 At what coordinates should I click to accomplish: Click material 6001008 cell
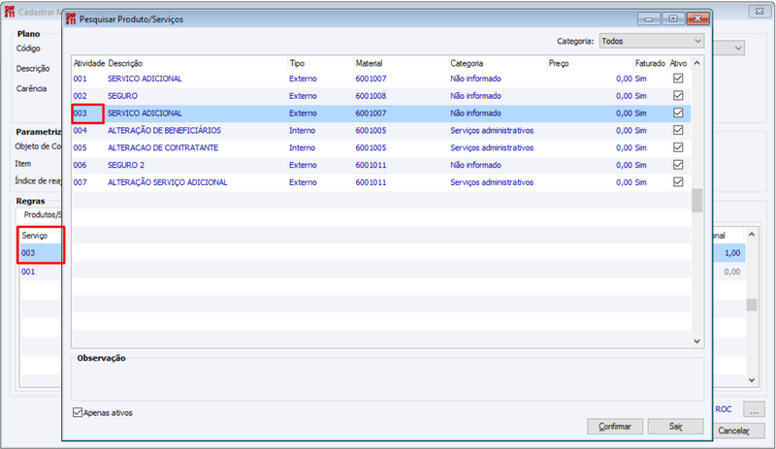tap(371, 96)
